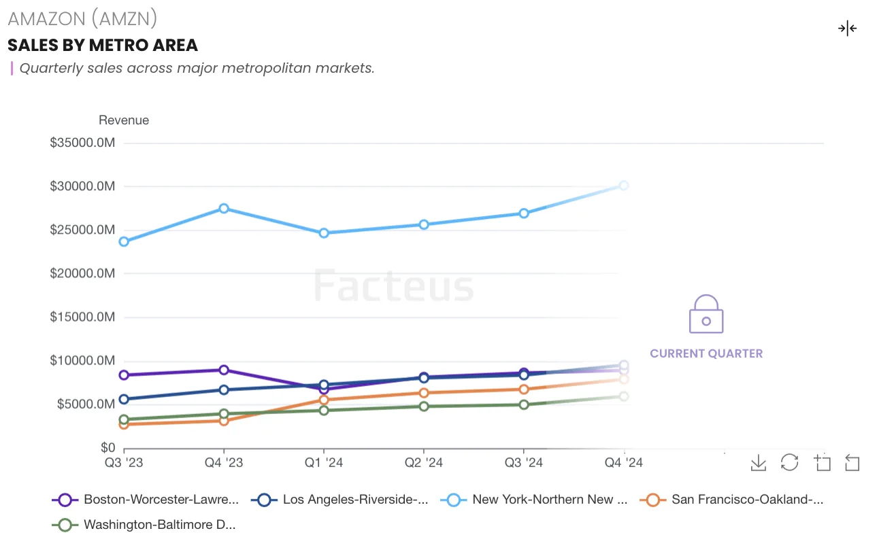Click the Facteus watermark
Screen dimensions: 879x552
click(393, 286)
